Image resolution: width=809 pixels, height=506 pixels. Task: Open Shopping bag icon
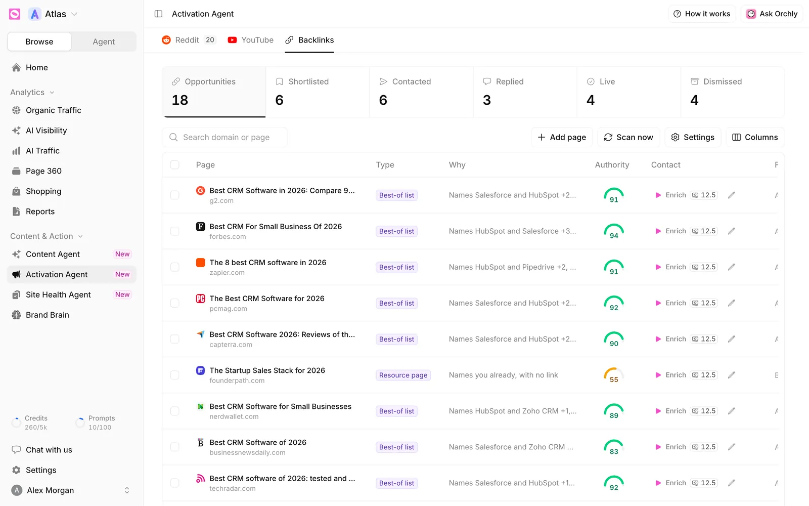coord(16,191)
